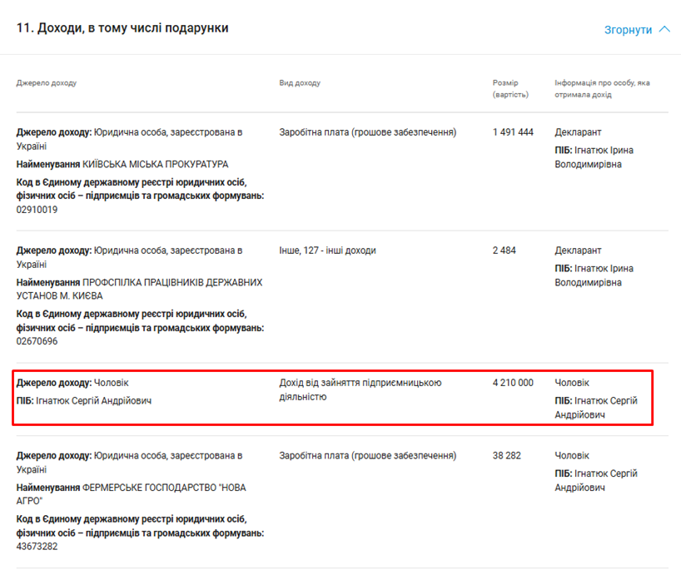
Task: Click the income amount 2 484
Action: coord(504,250)
